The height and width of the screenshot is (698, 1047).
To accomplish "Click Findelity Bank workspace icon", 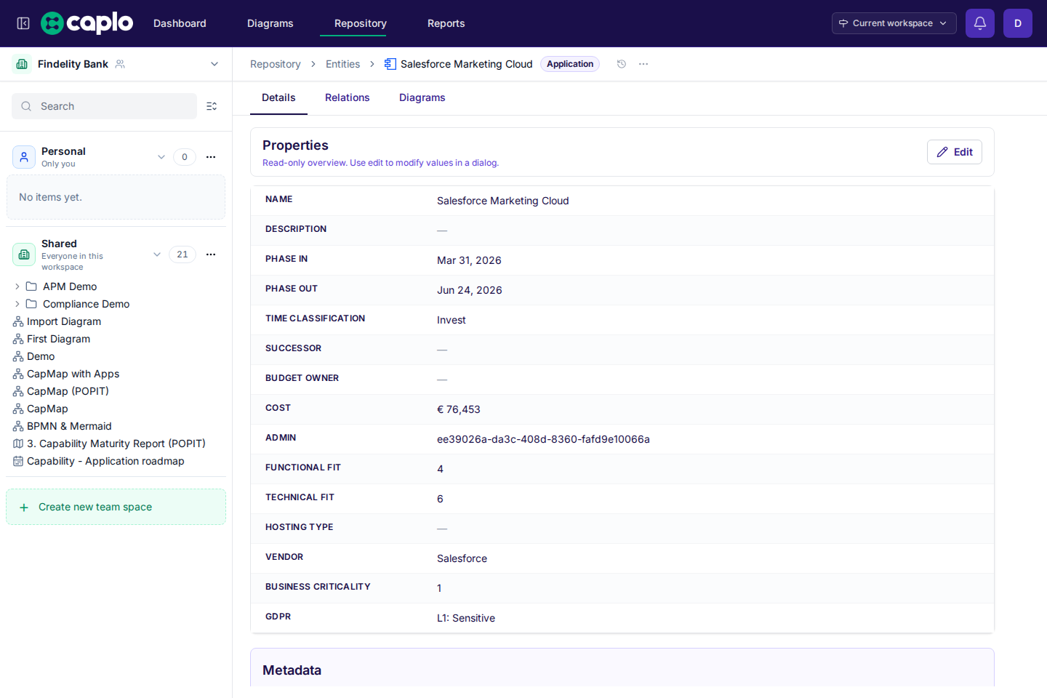I will click(22, 64).
